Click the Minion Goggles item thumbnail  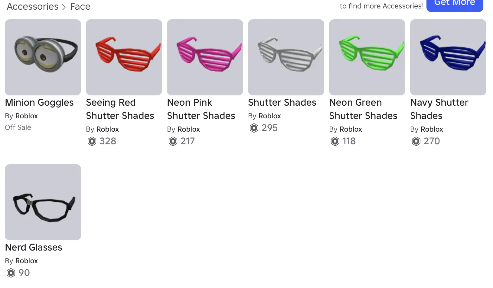tap(43, 57)
